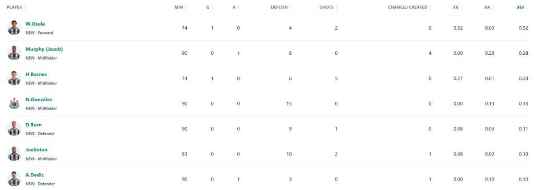Sort table by SHOTS header

click(x=329, y=7)
